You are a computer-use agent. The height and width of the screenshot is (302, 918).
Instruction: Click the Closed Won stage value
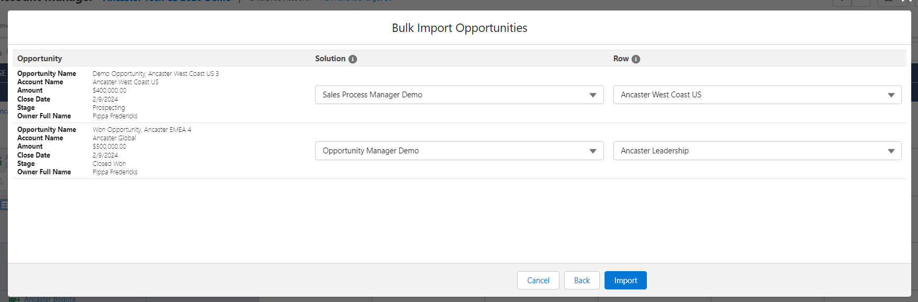(x=109, y=164)
